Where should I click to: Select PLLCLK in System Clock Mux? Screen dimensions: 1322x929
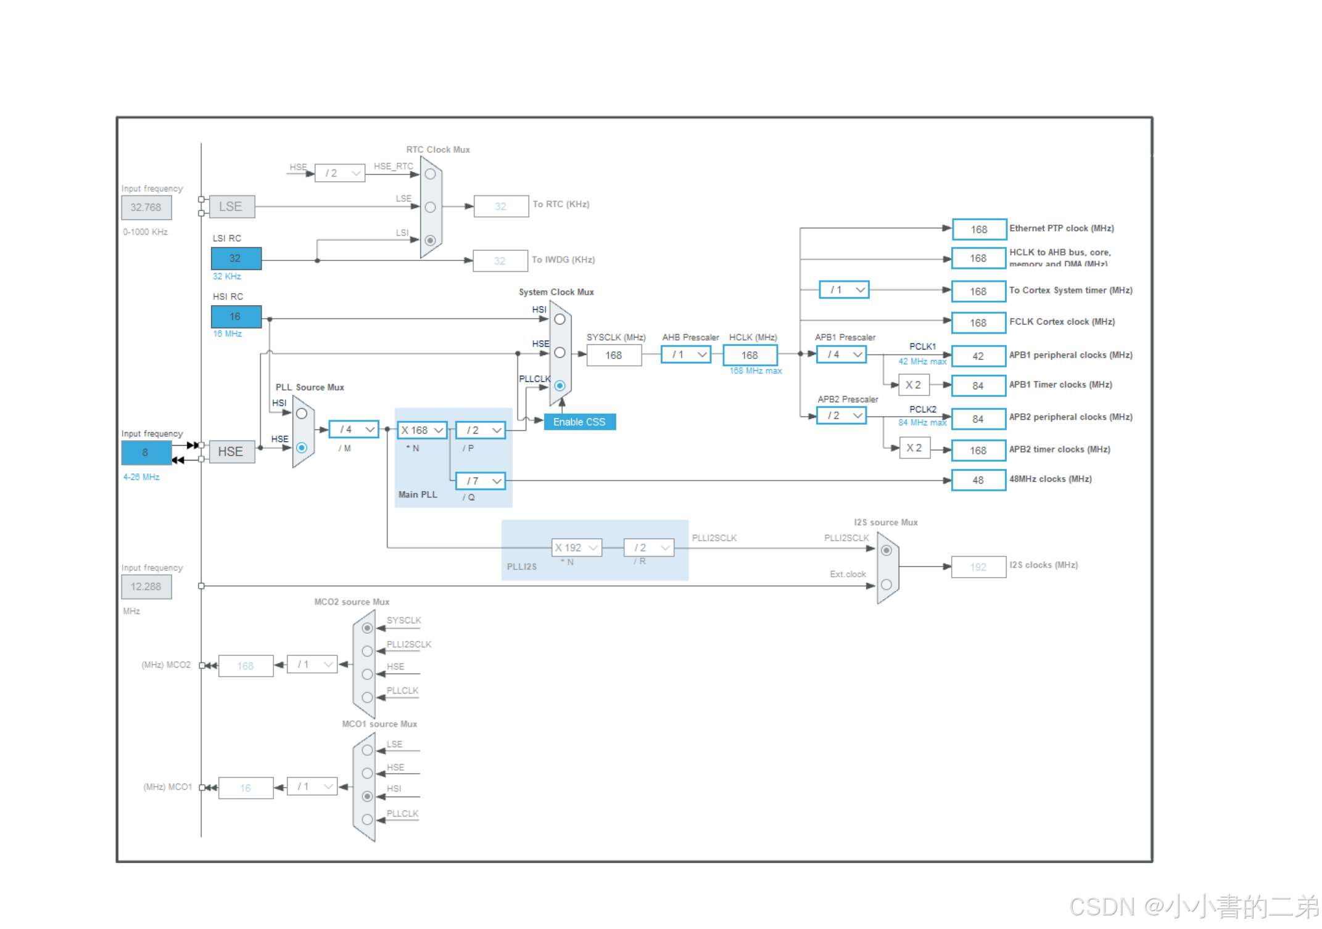(x=560, y=386)
